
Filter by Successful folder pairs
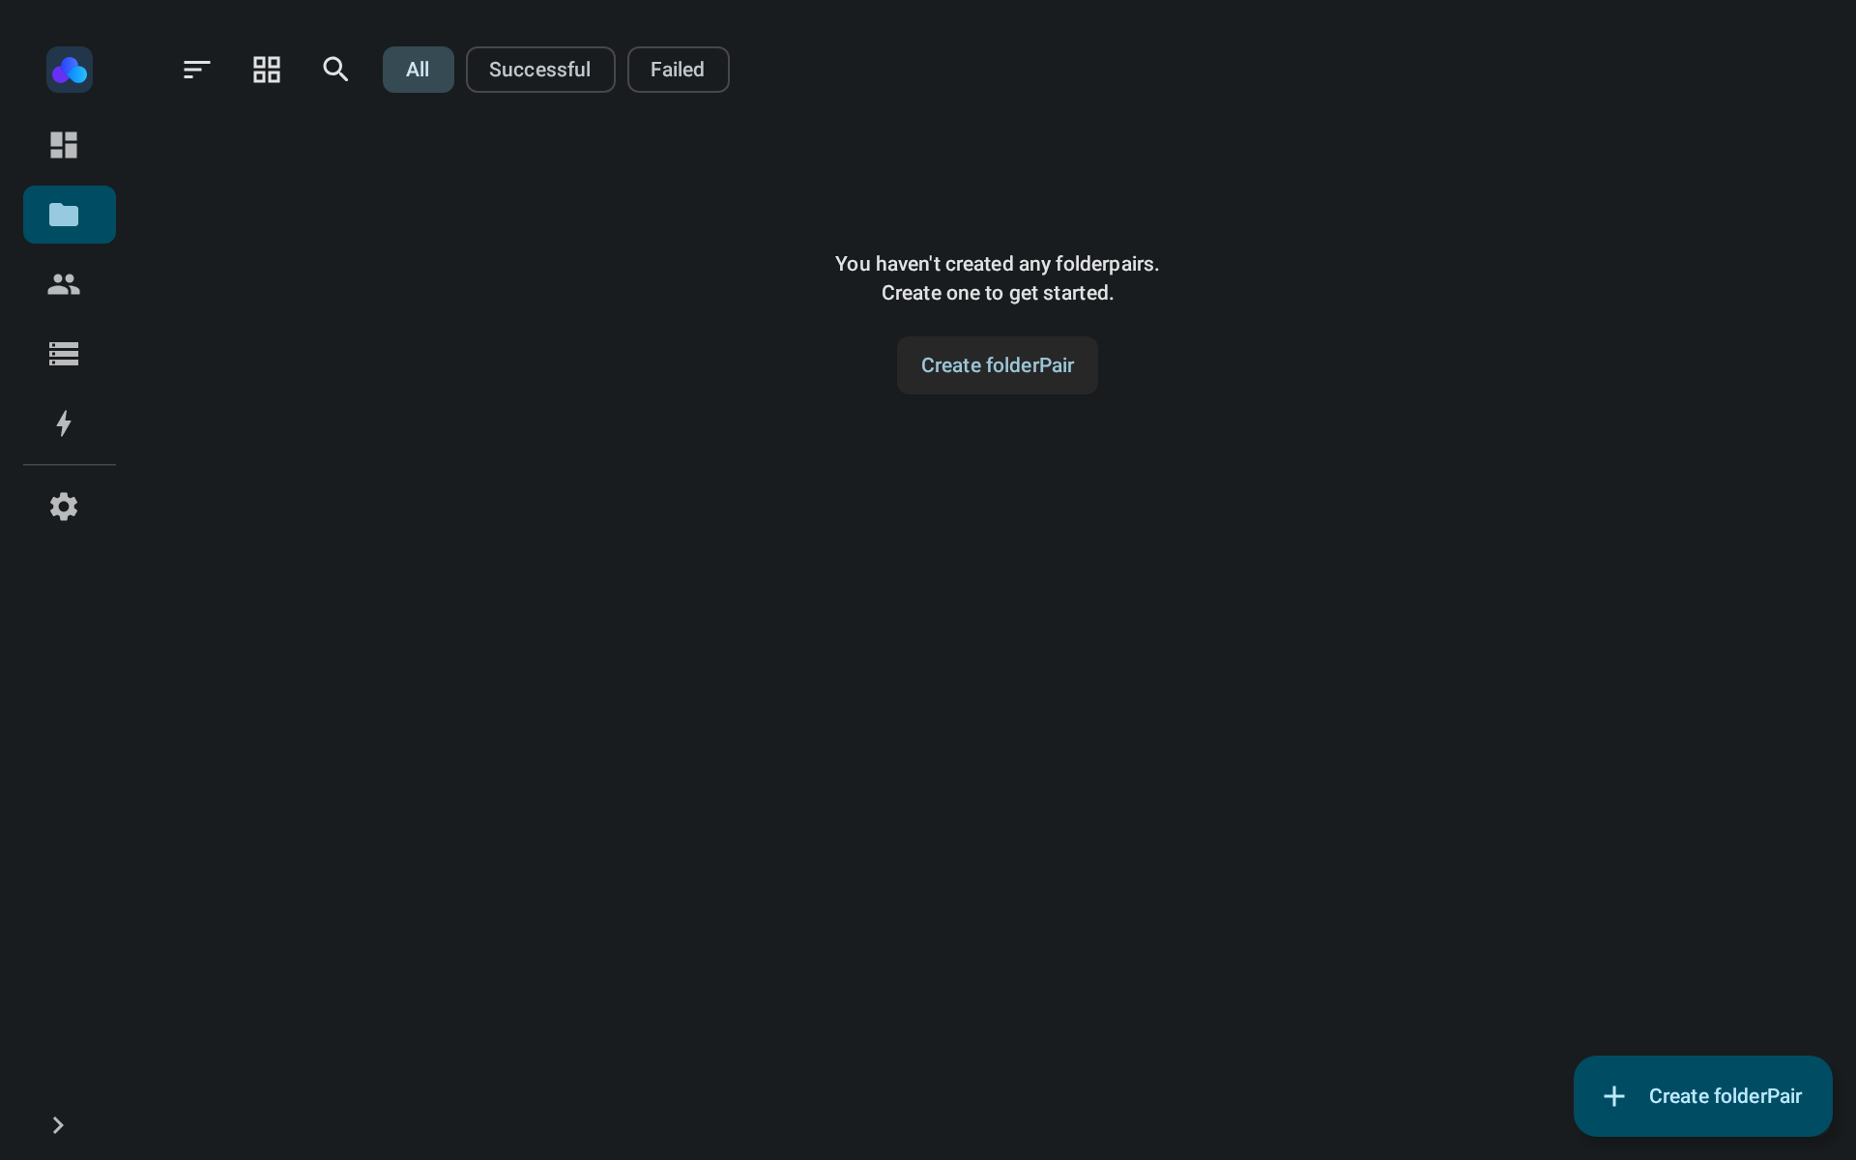pos(540,70)
